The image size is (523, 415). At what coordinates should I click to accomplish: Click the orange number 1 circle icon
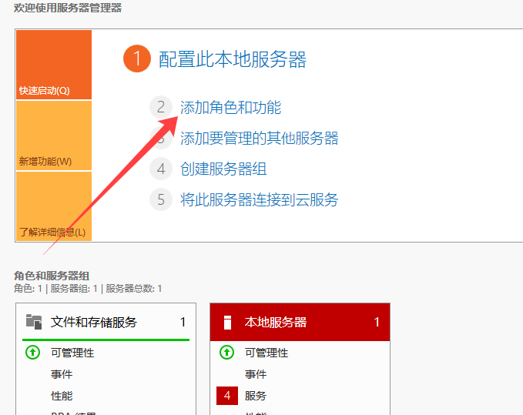coord(136,59)
